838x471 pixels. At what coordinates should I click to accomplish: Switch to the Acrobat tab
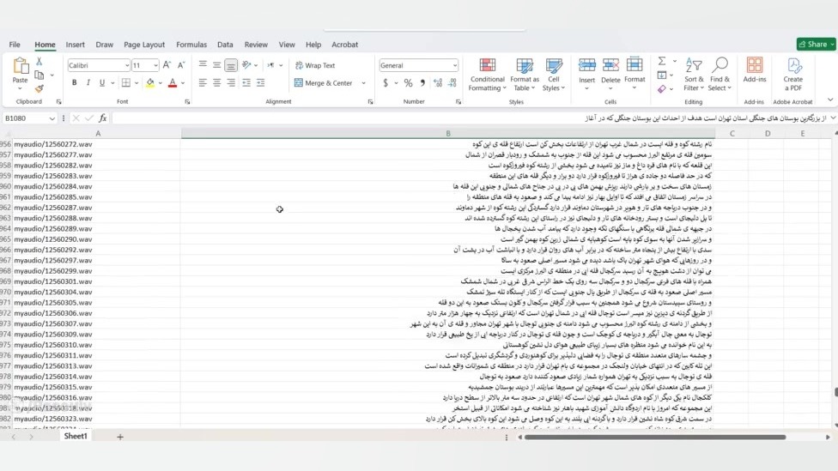344,45
